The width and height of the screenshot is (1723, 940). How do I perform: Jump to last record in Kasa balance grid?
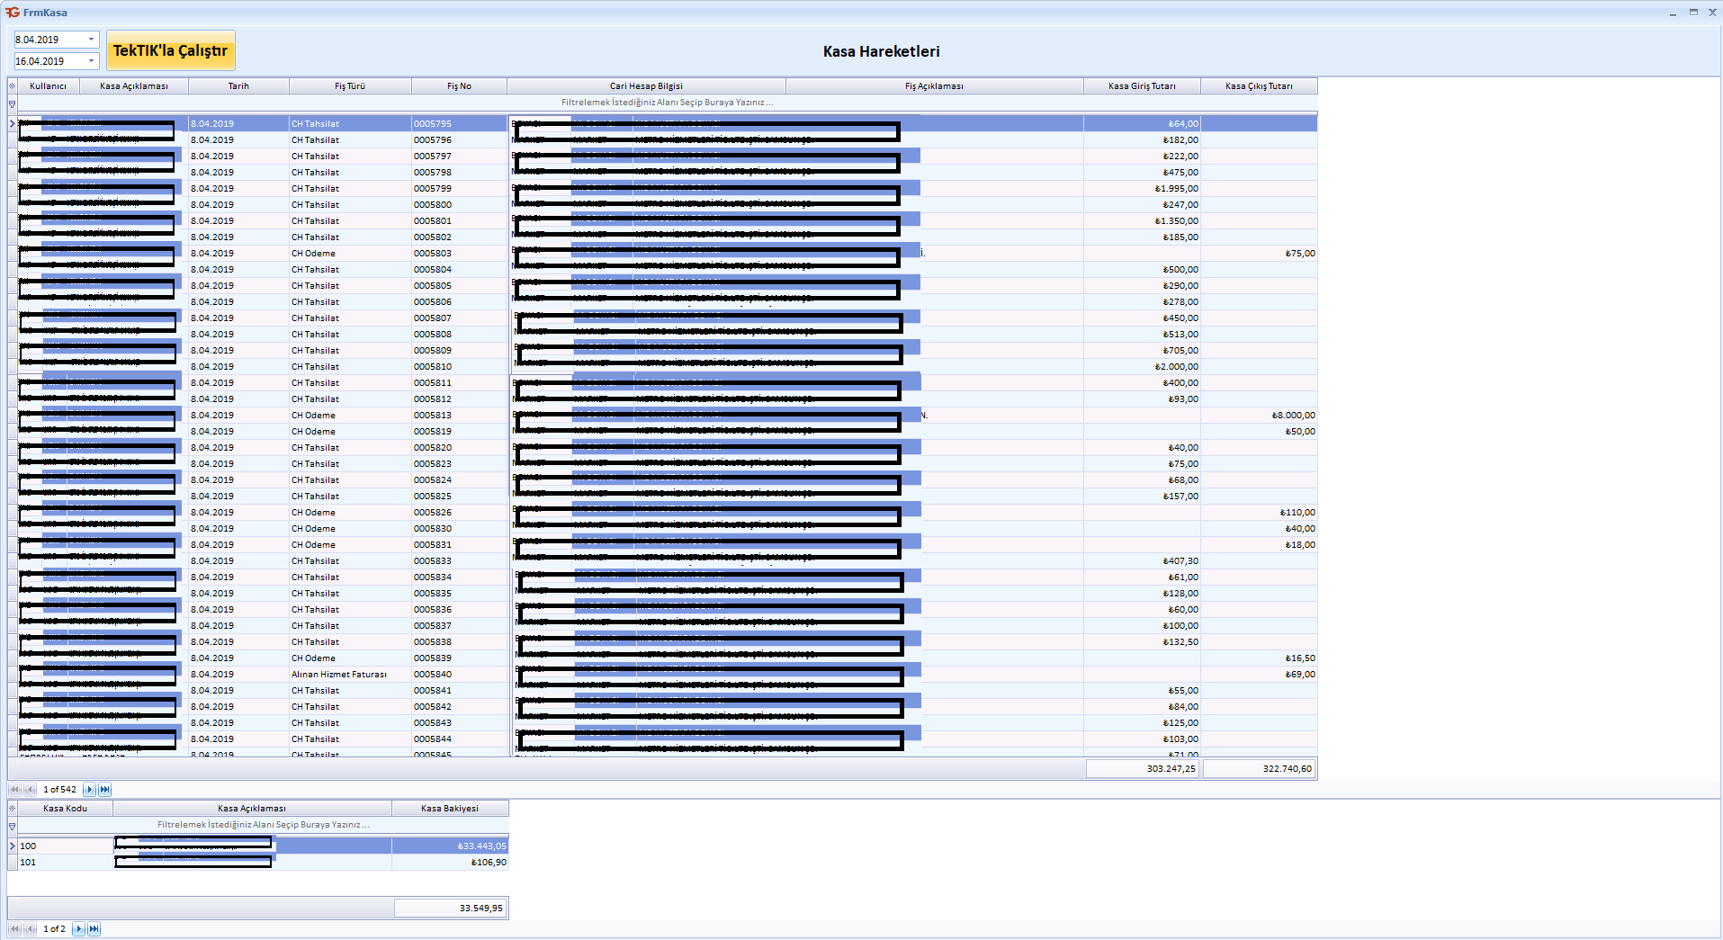coord(94,929)
